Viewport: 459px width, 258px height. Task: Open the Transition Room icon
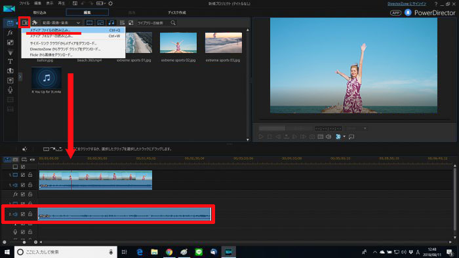(x=10, y=71)
